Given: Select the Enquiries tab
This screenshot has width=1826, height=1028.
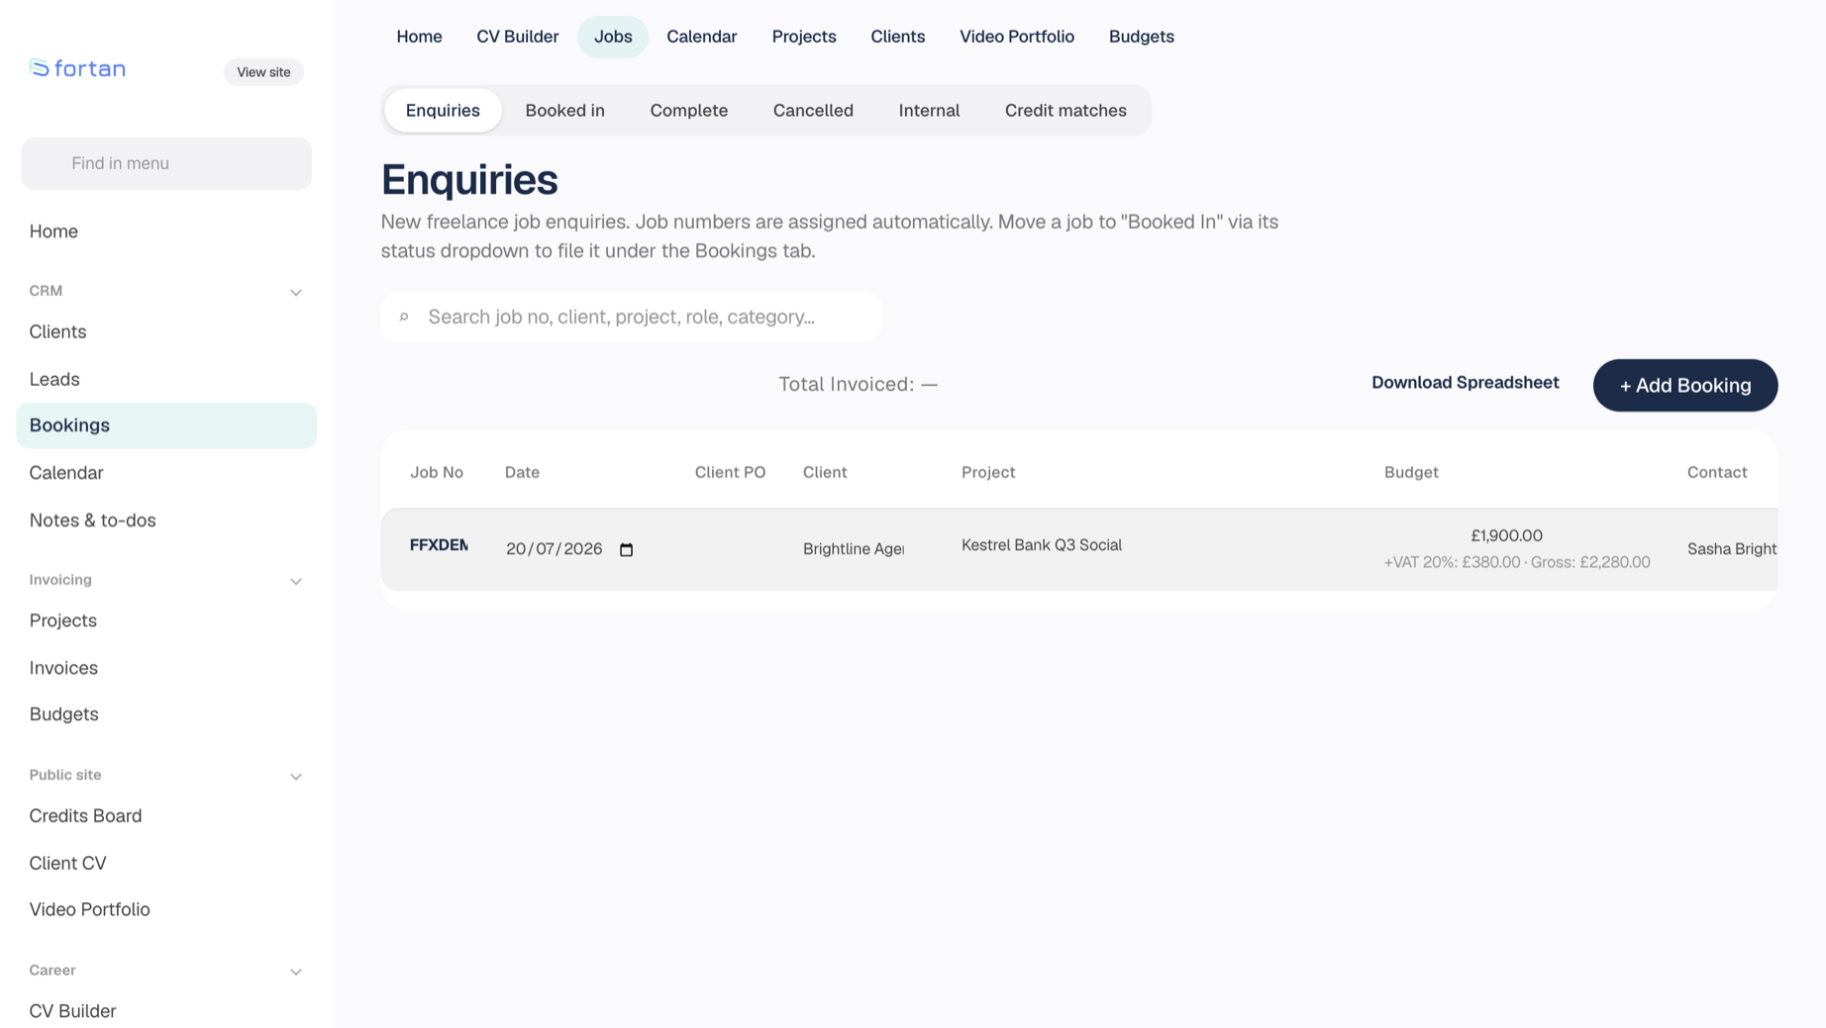Looking at the screenshot, I should pyautogui.click(x=443, y=110).
